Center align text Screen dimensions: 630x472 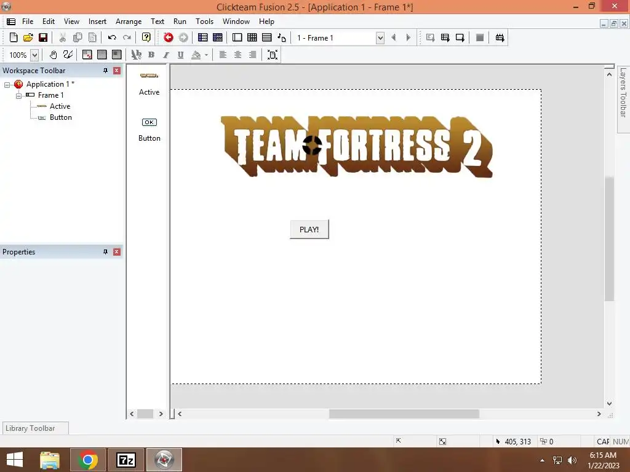(238, 55)
